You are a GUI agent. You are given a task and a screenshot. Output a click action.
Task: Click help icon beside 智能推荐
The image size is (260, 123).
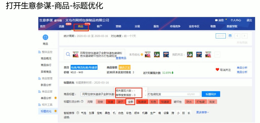tap(78, 113)
